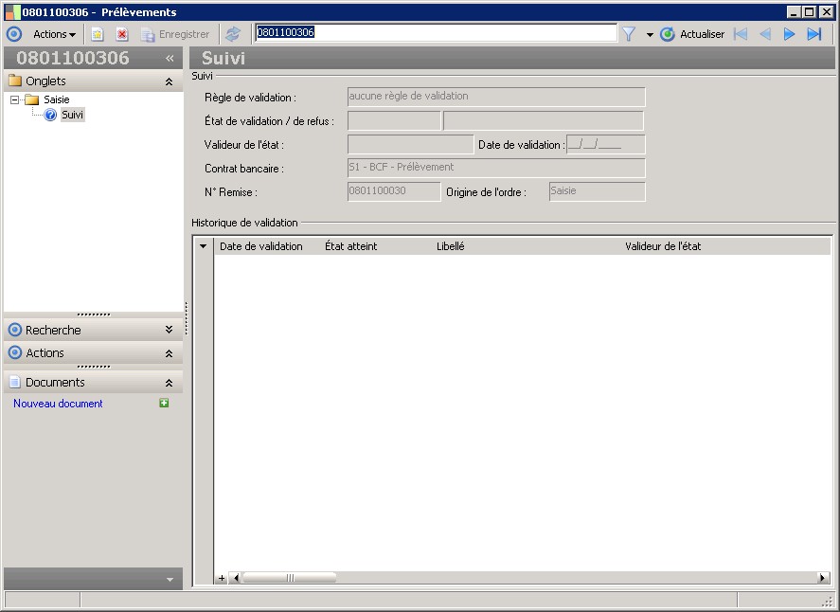Click the Contrat bancaire field
This screenshot has width=840, height=612.
[x=496, y=168]
